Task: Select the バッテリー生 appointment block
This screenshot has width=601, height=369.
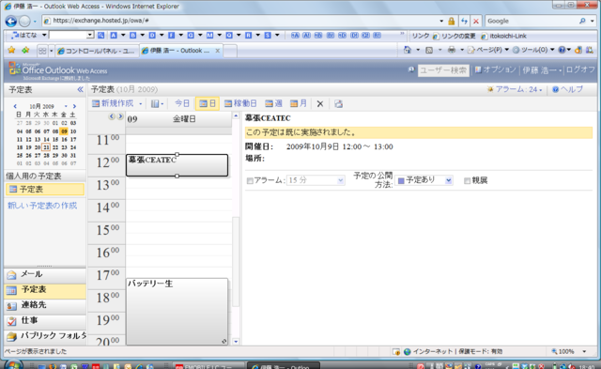Action: (x=177, y=311)
